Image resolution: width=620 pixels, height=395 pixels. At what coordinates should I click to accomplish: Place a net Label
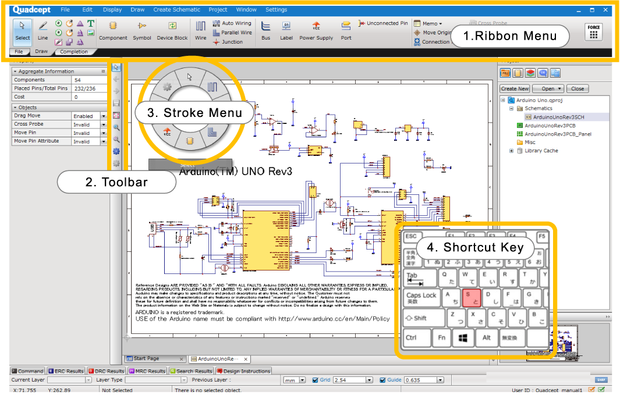[x=286, y=30]
